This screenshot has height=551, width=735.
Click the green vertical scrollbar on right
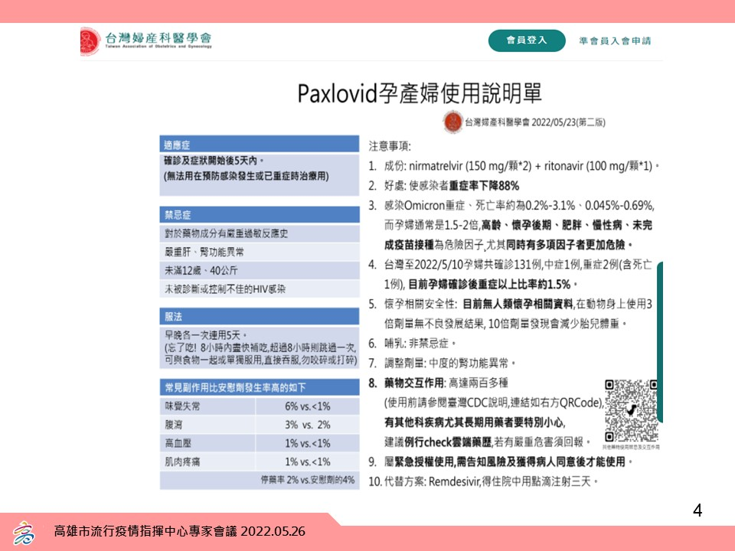[x=660, y=342]
